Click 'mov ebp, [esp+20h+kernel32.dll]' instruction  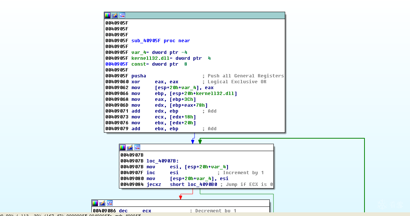(x=184, y=94)
